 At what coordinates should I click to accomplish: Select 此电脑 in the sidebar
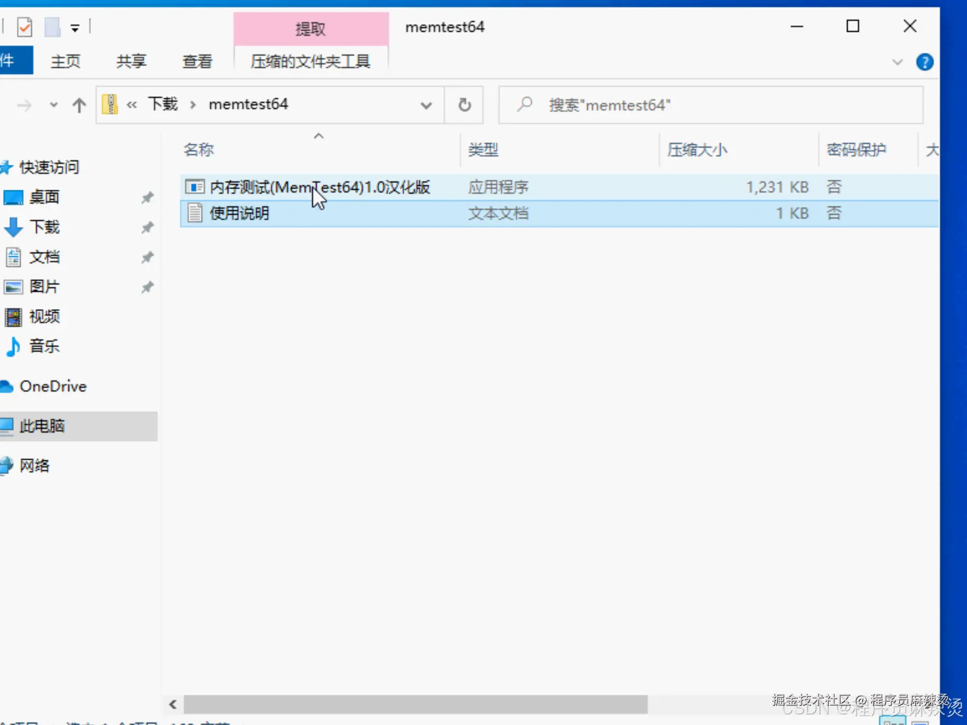click(x=42, y=426)
